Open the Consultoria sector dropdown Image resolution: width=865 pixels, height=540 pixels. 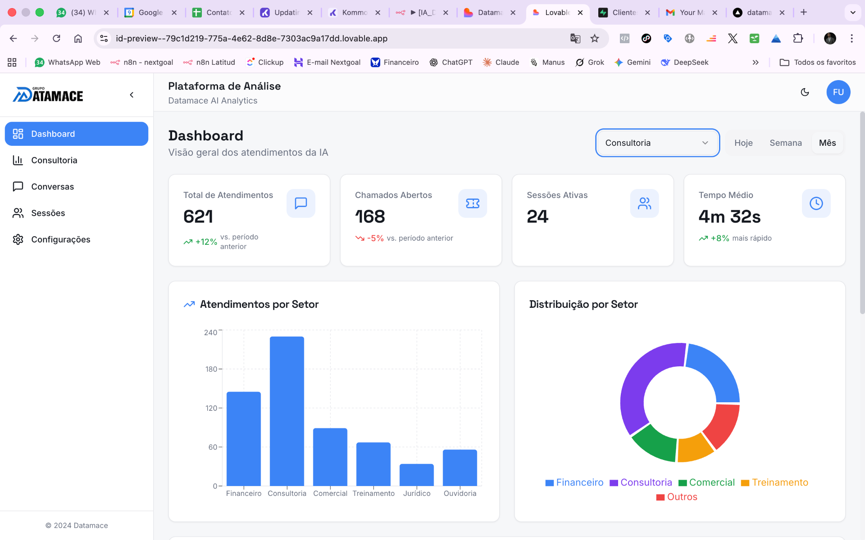[657, 143]
